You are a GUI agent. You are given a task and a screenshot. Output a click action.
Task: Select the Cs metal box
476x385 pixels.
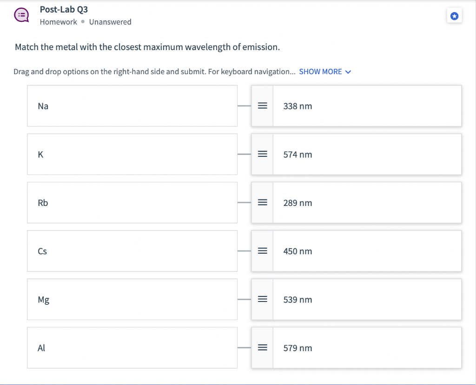[x=132, y=251]
